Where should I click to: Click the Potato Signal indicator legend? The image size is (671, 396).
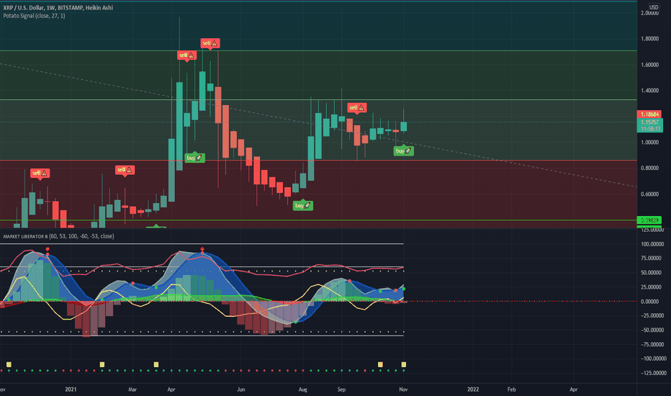click(x=35, y=16)
